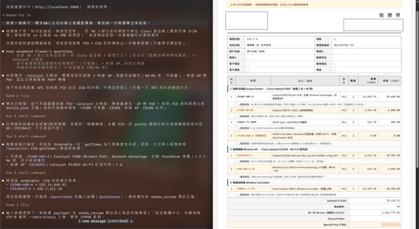419x229 pixels.
Task: Click part number STACK-T1-50CM
Action: pos(247,122)
